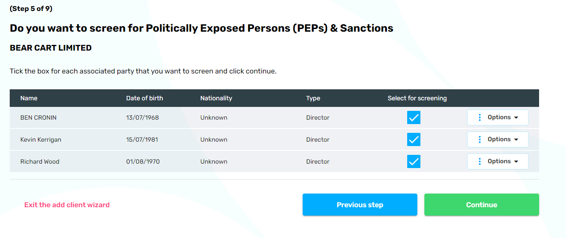
Task: Open the Options dropdown caret for Kevin Kerrigan
Action: (x=516, y=139)
